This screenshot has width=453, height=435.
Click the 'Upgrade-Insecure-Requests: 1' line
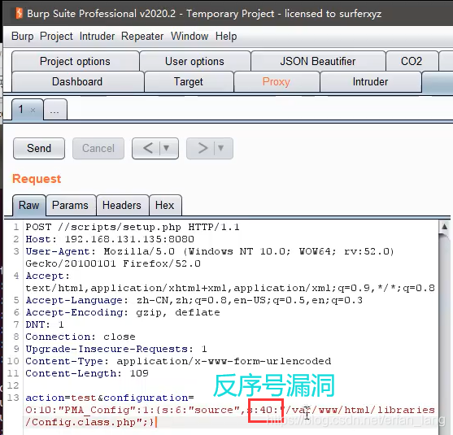coord(116,349)
